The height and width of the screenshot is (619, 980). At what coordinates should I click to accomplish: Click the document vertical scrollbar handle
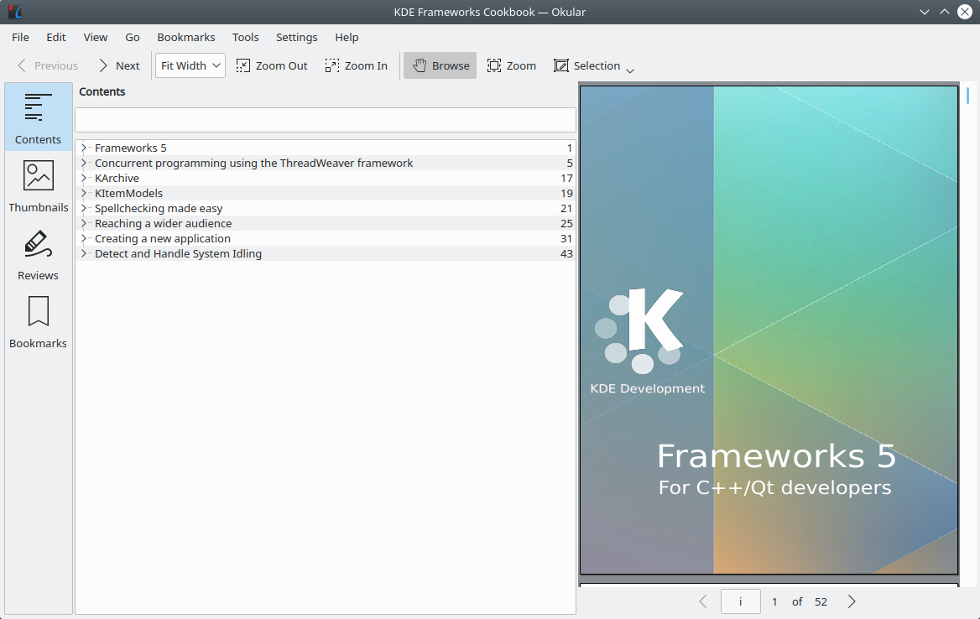pyautogui.click(x=967, y=94)
